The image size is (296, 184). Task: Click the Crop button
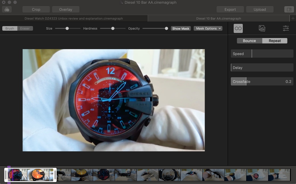[x=36, y=9]
